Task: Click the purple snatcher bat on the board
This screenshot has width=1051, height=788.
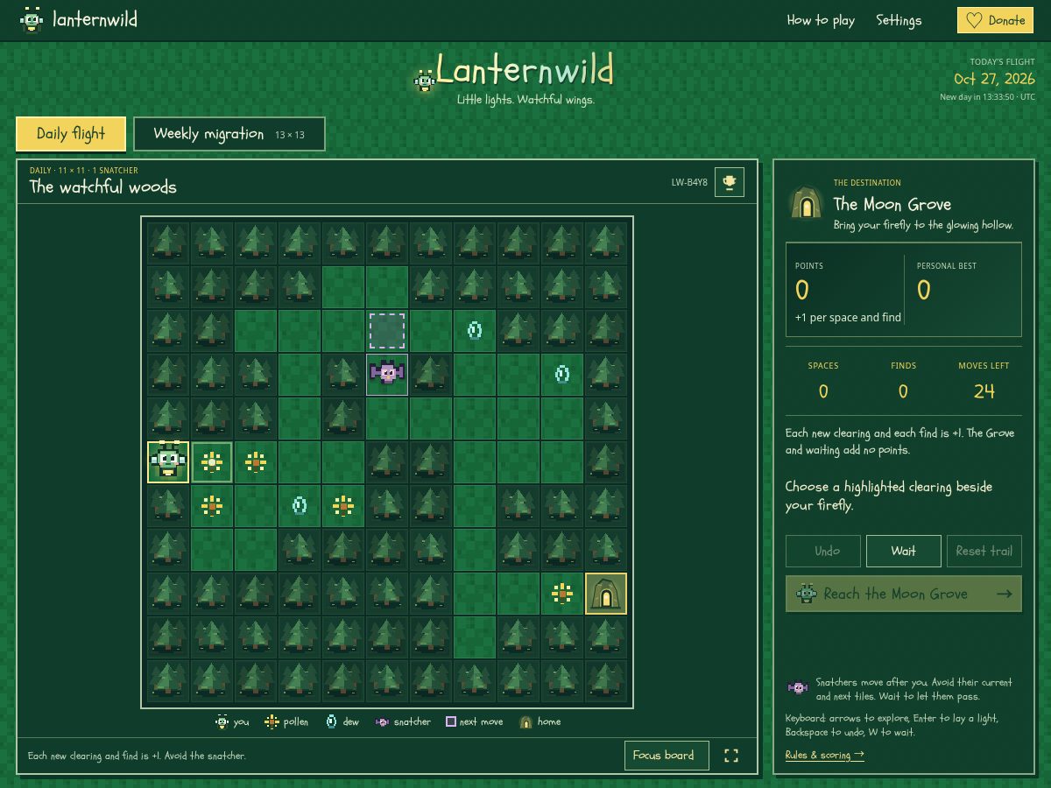Action: pyautogui.click(x=387, y=374)
